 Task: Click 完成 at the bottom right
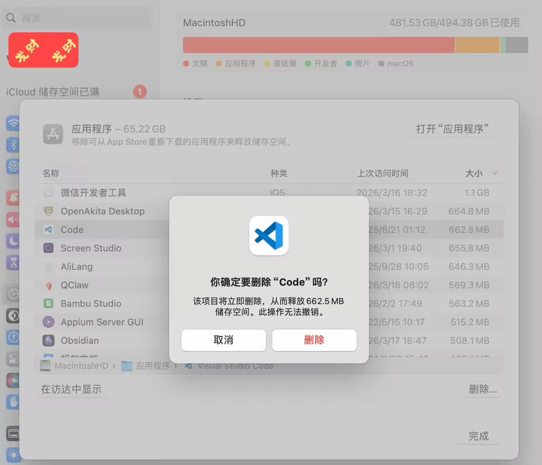point(479,436)
